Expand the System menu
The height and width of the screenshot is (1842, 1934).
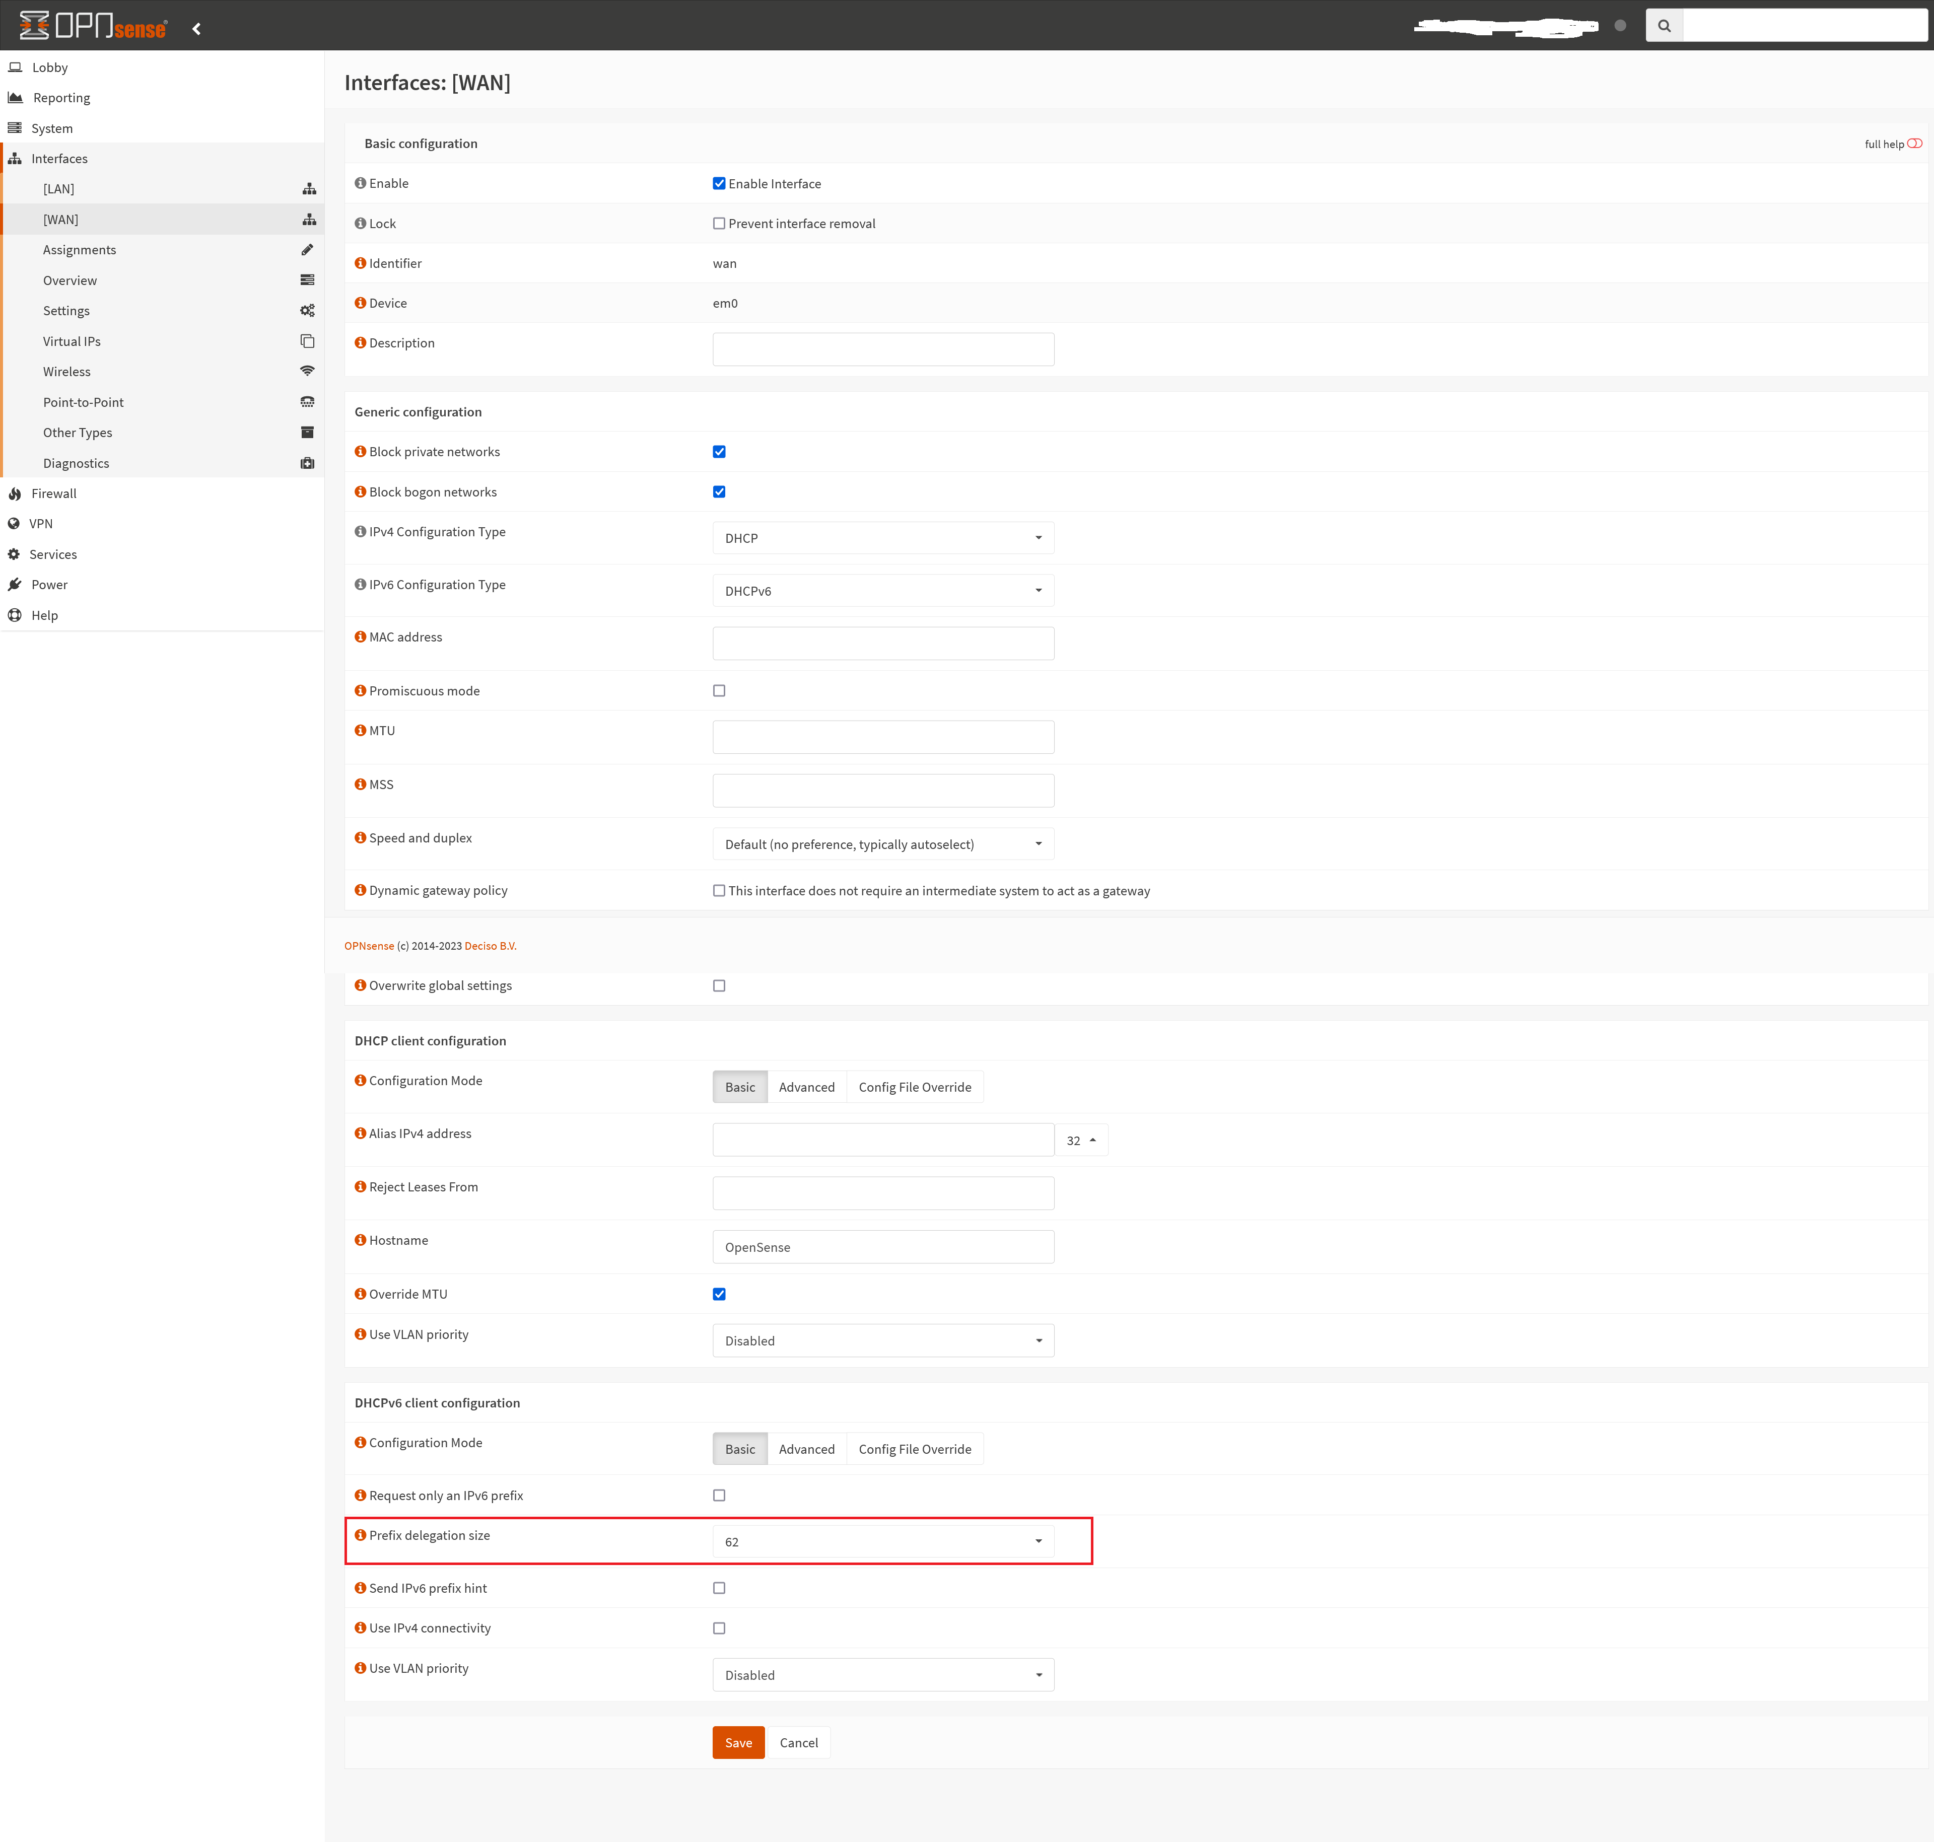coord(52,127)
